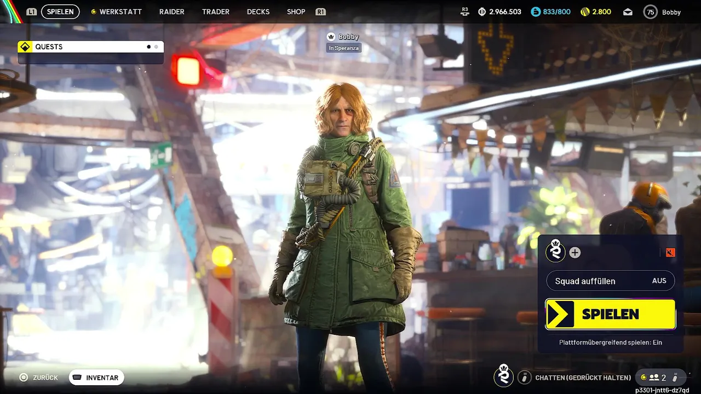Image resolution: width=701 pixels, height=394 pixels.
Task: Click the stick icon in social pill
Action: coord(675,377)
